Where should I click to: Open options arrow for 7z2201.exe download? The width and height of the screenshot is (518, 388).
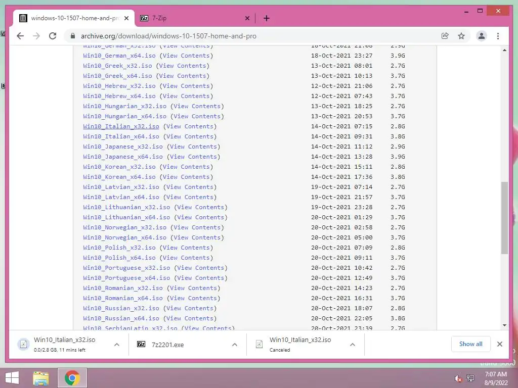(235, 345)
